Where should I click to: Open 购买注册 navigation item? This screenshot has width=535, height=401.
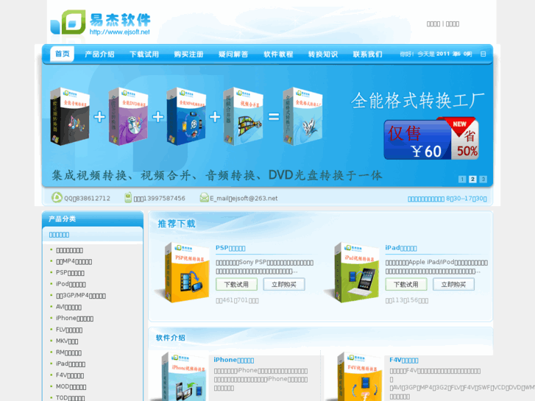click(188, 54)
